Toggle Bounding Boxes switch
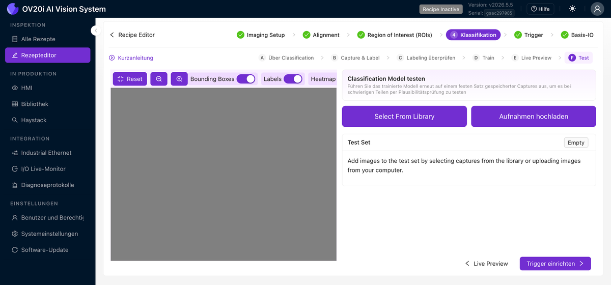 (246, 79)
